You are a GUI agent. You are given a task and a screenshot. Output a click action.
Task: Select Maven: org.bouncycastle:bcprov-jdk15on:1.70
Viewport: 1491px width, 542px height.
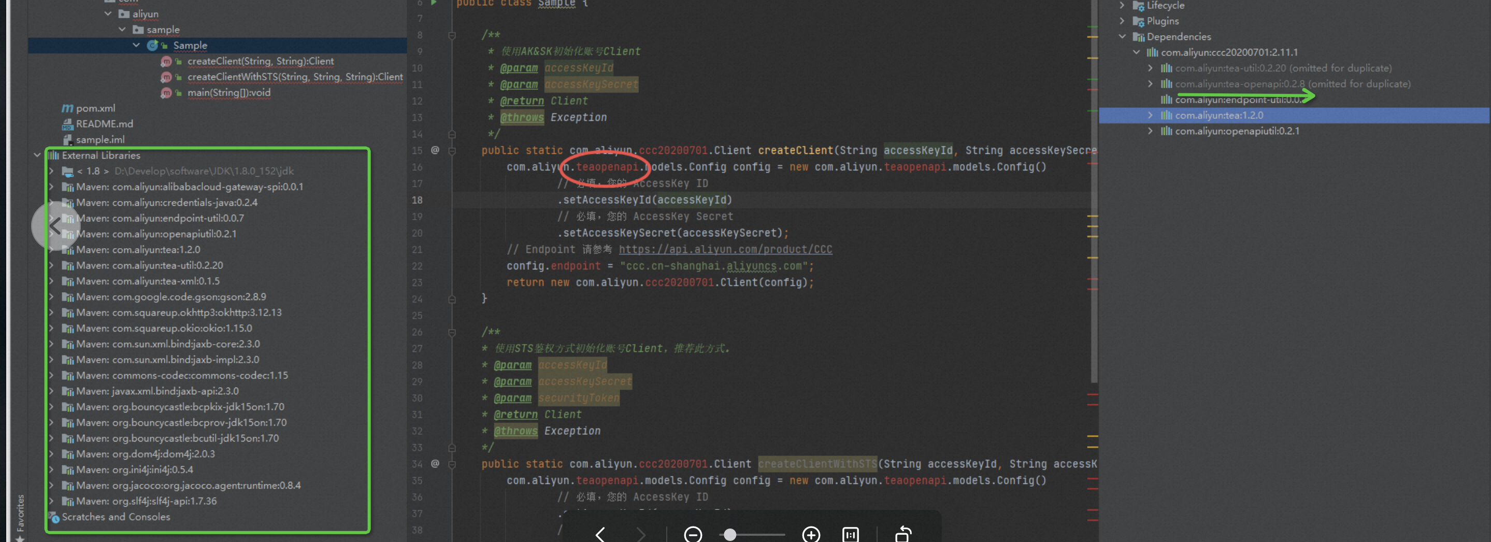(x=182, y=422)
